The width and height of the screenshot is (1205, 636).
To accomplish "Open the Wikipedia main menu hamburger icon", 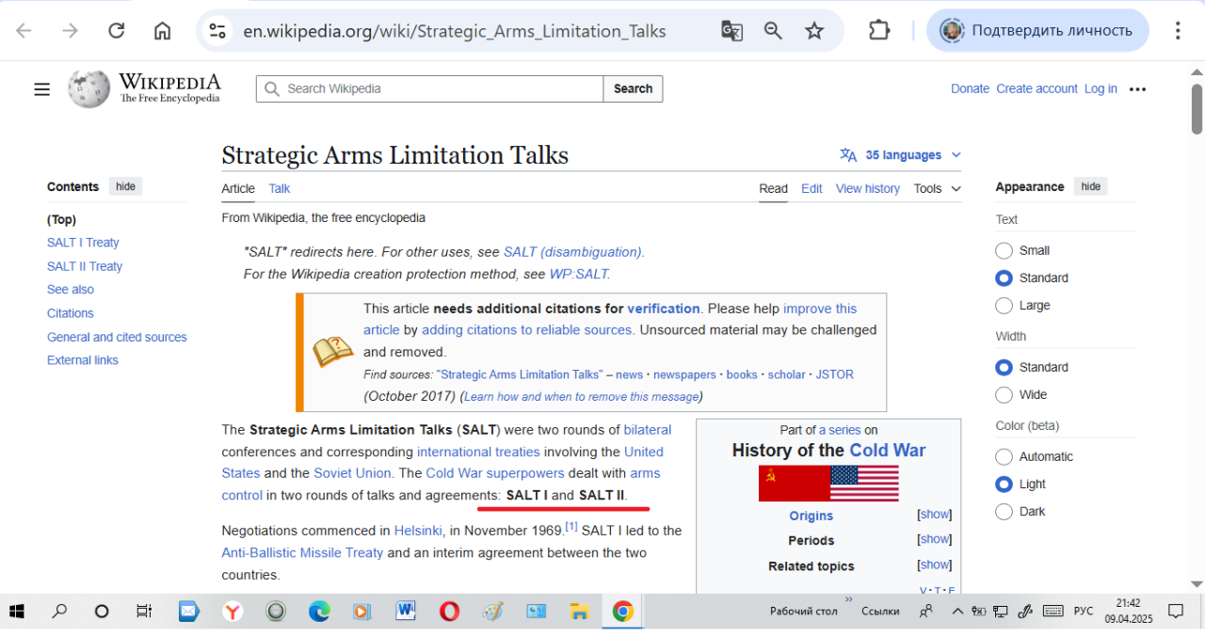I will coord(41,89).
